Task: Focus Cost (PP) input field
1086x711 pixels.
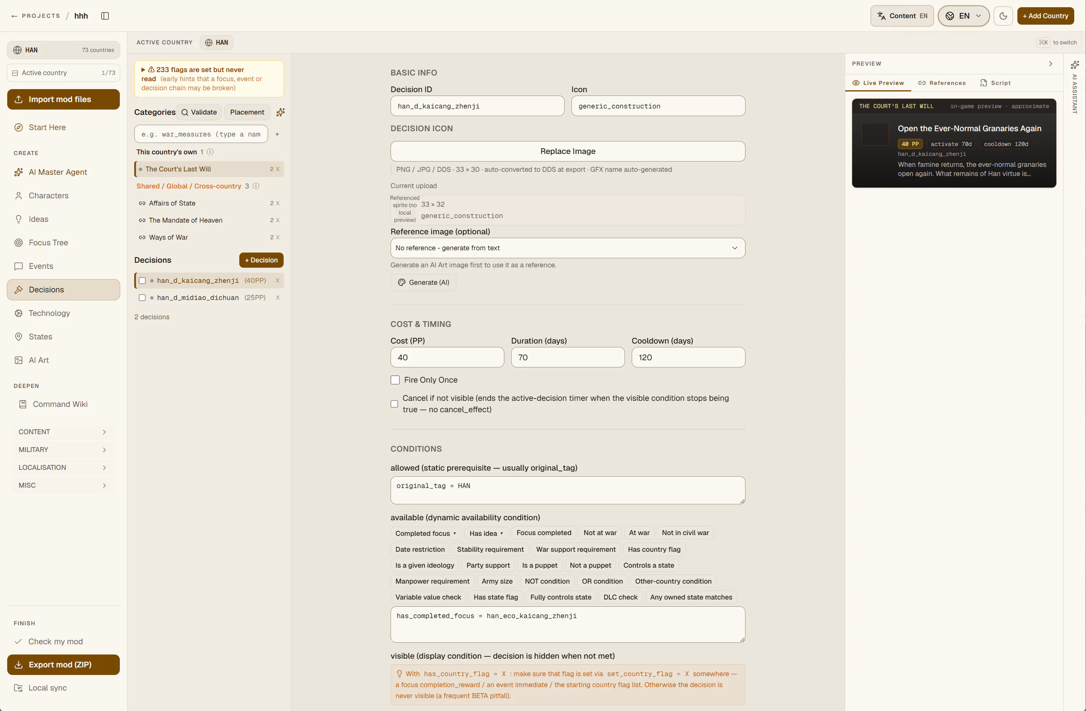Action: [447, 357]
